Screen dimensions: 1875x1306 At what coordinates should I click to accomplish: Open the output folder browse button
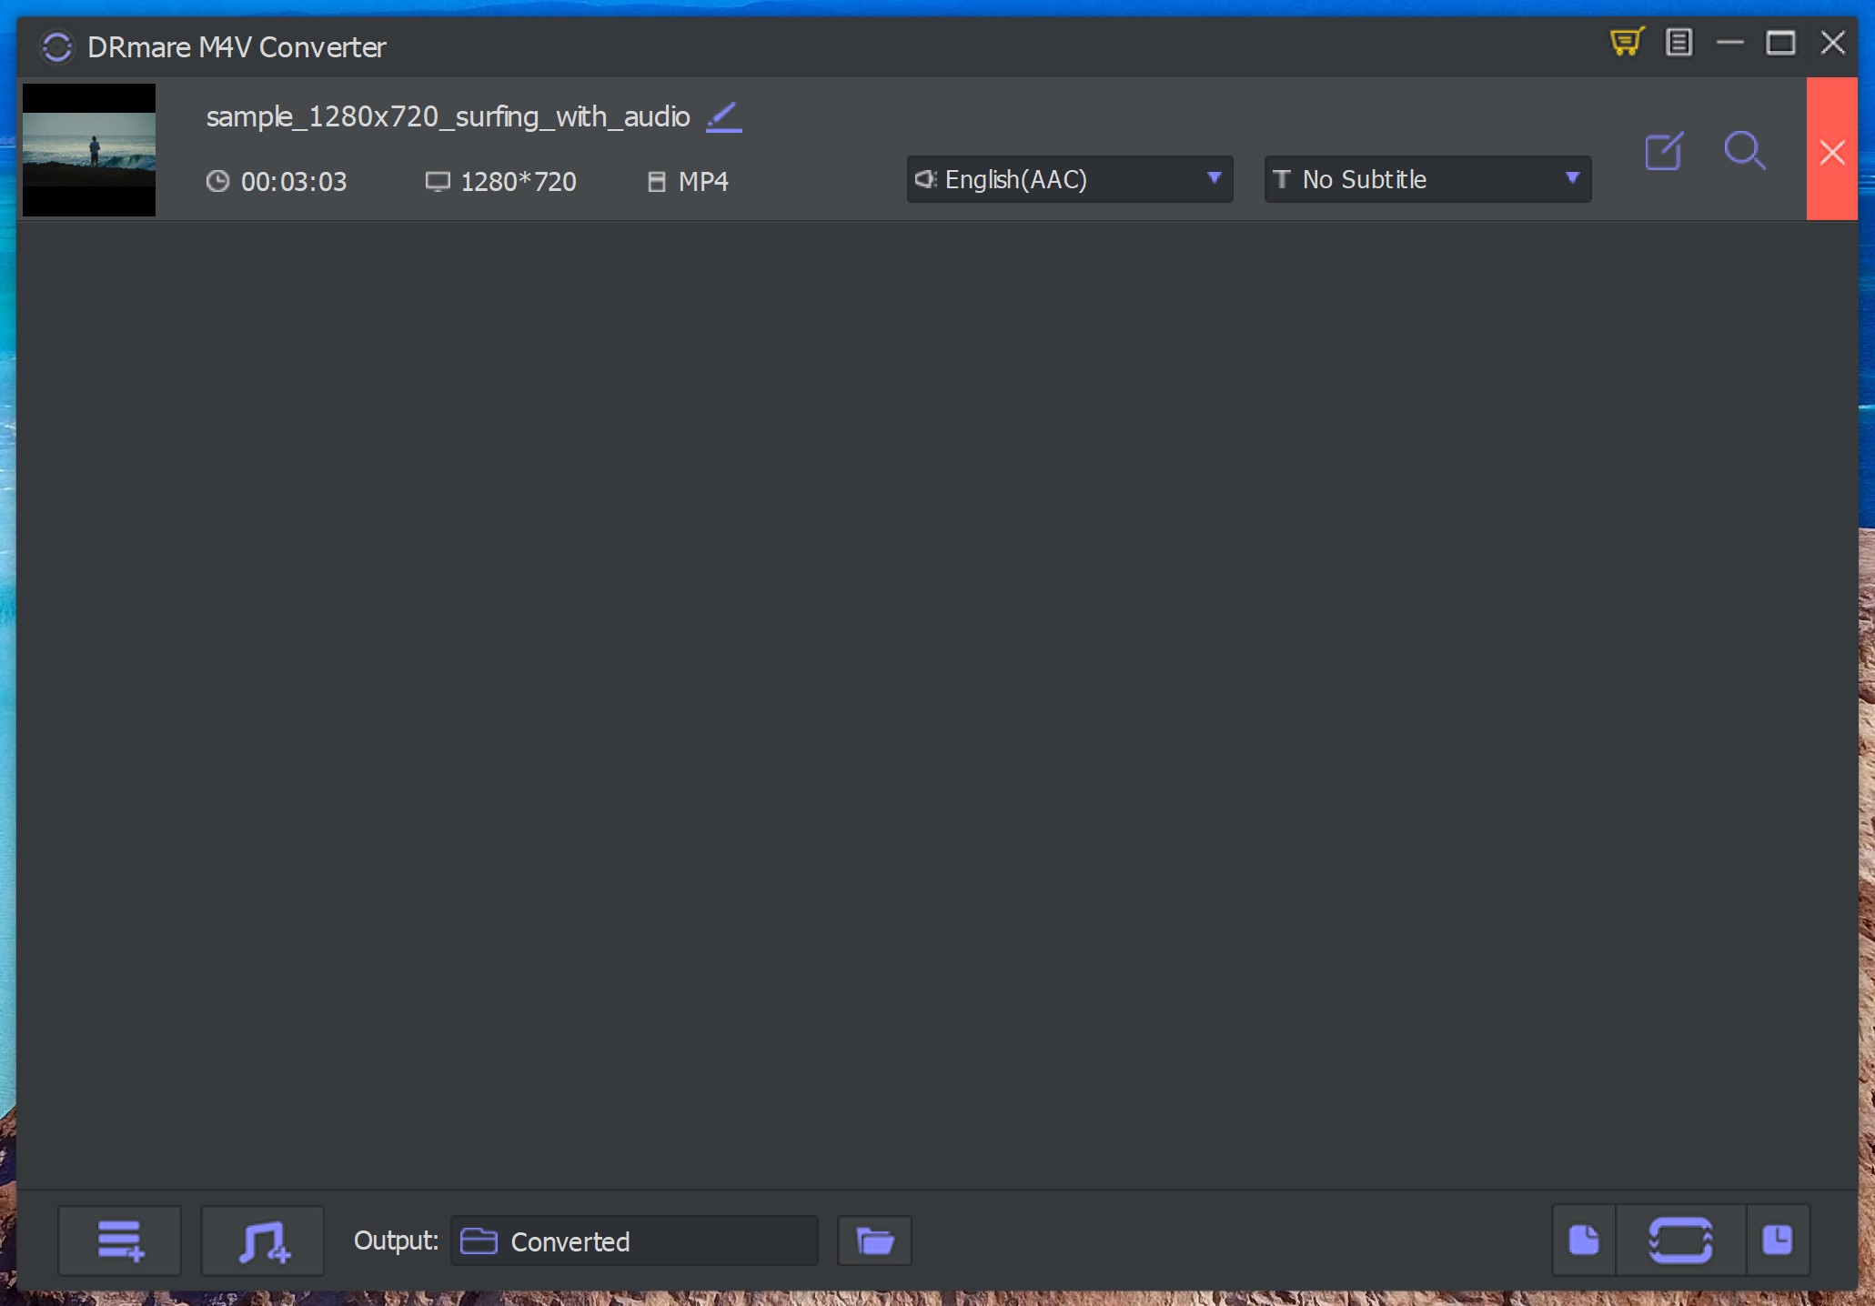tap(874, 1241)
